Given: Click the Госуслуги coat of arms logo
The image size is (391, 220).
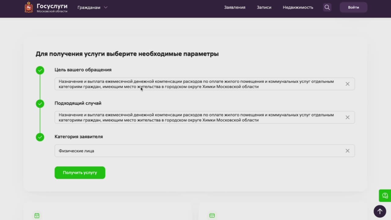Looking at the screenshot, I should [29, 7].
